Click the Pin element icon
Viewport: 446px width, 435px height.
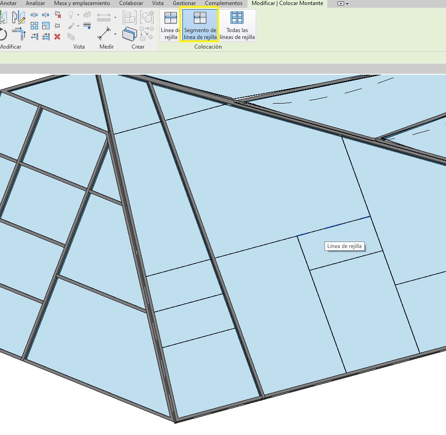click(x=57, y=26)
